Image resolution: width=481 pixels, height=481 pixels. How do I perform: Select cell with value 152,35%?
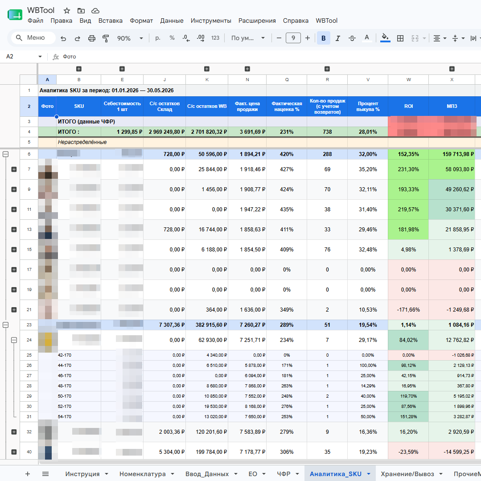[x=408, y=154]
